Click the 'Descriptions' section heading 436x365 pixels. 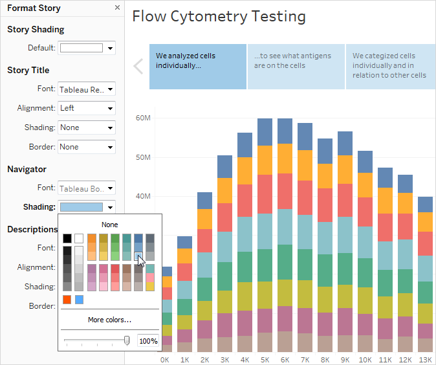pos(32,229)
